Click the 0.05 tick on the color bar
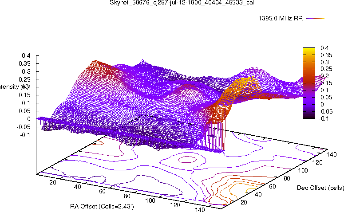The width and height of the screenshot is (344, 212). tap(326, 97)
